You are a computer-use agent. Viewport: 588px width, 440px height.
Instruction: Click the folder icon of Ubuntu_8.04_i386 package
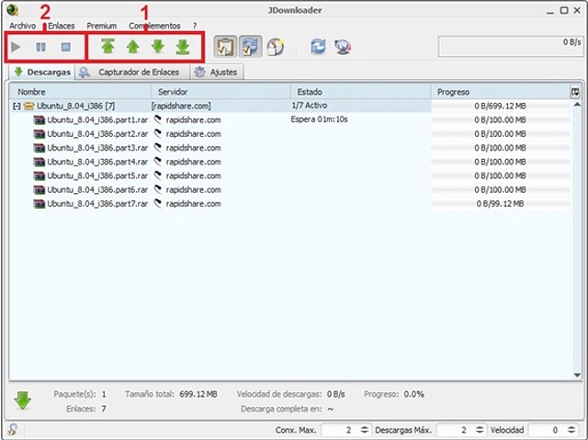click(28, 106)
